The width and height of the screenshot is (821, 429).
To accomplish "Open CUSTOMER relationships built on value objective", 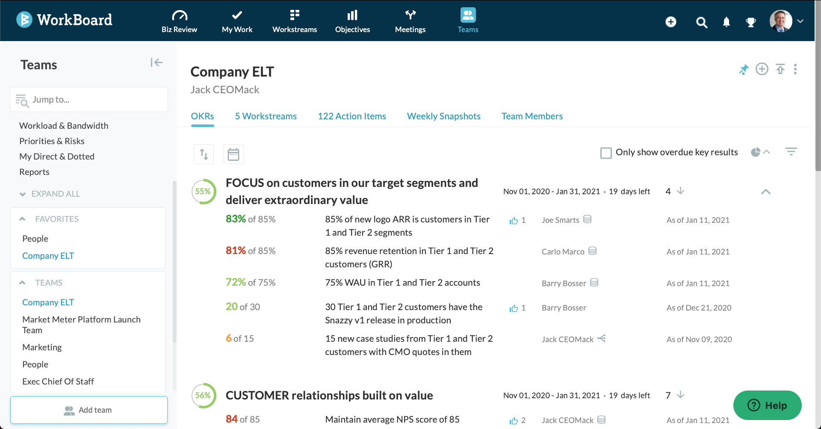I will [x=329, y=396].
